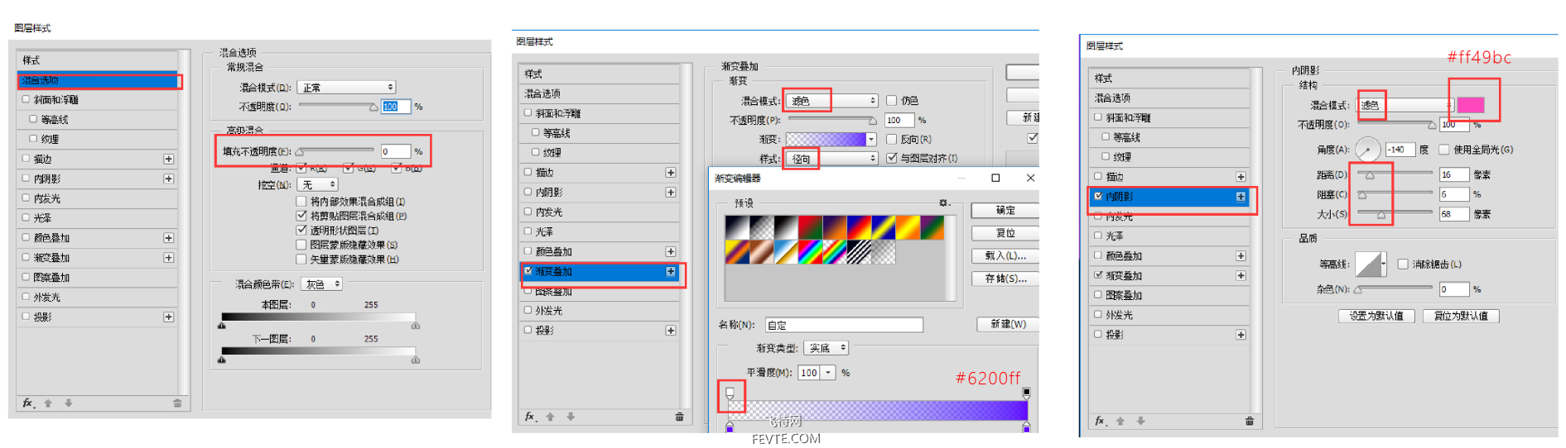Screen dimensions: 1566x448
Task: Open gradient picker arrow beside 渐变 swatch
Action: [x=871, y=139]
